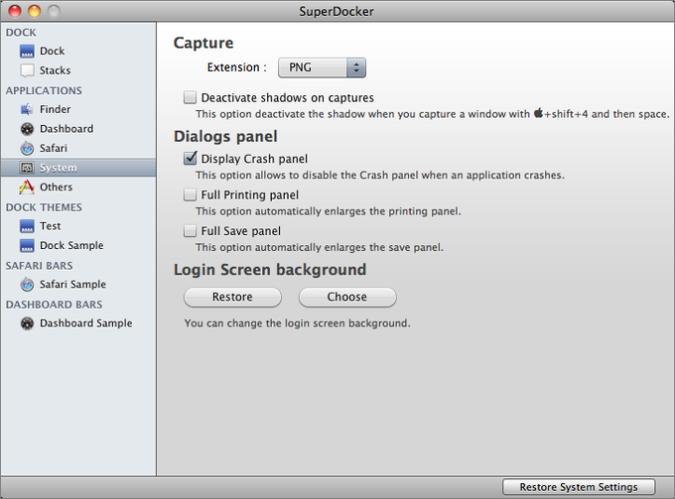Click the Dashboard gauge icon under Applications
Screen dimensions: 675x499
[27, 129]
